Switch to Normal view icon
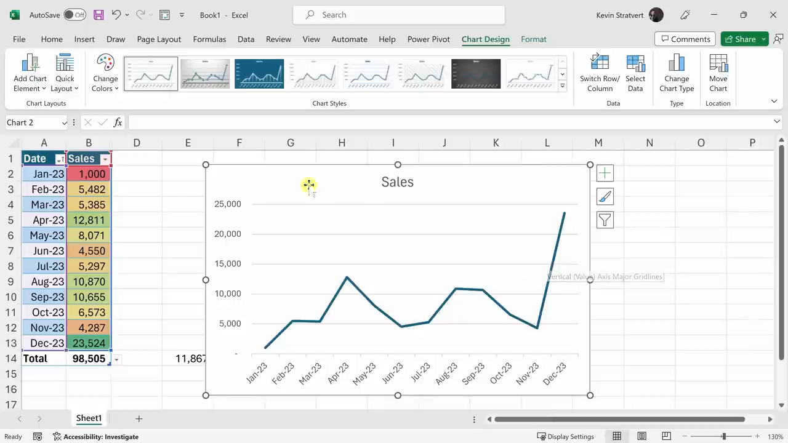Image resolution: width=788 pixels, height=443 pixels. (x=616, y=436)
